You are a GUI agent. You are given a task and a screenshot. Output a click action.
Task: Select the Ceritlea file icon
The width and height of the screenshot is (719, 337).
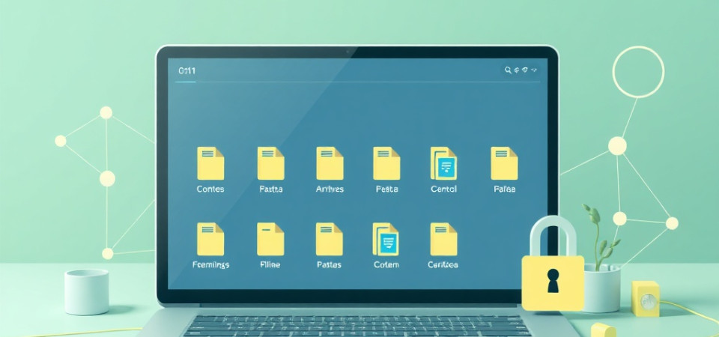(x=443, y=239)
